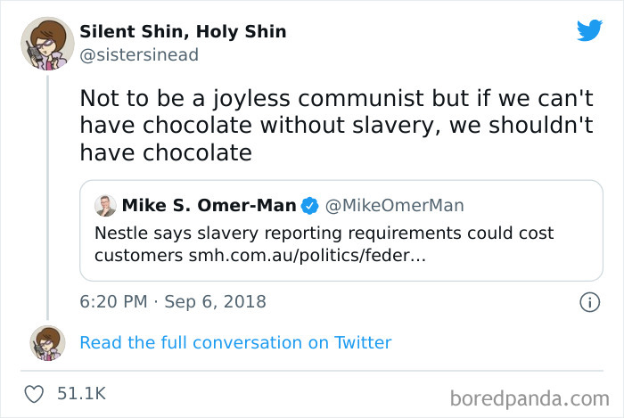624x418 pixels.
Task: Click Mike S. Omer-Man's small avatar
Action: pyautogui.click(x=107, y=206)
